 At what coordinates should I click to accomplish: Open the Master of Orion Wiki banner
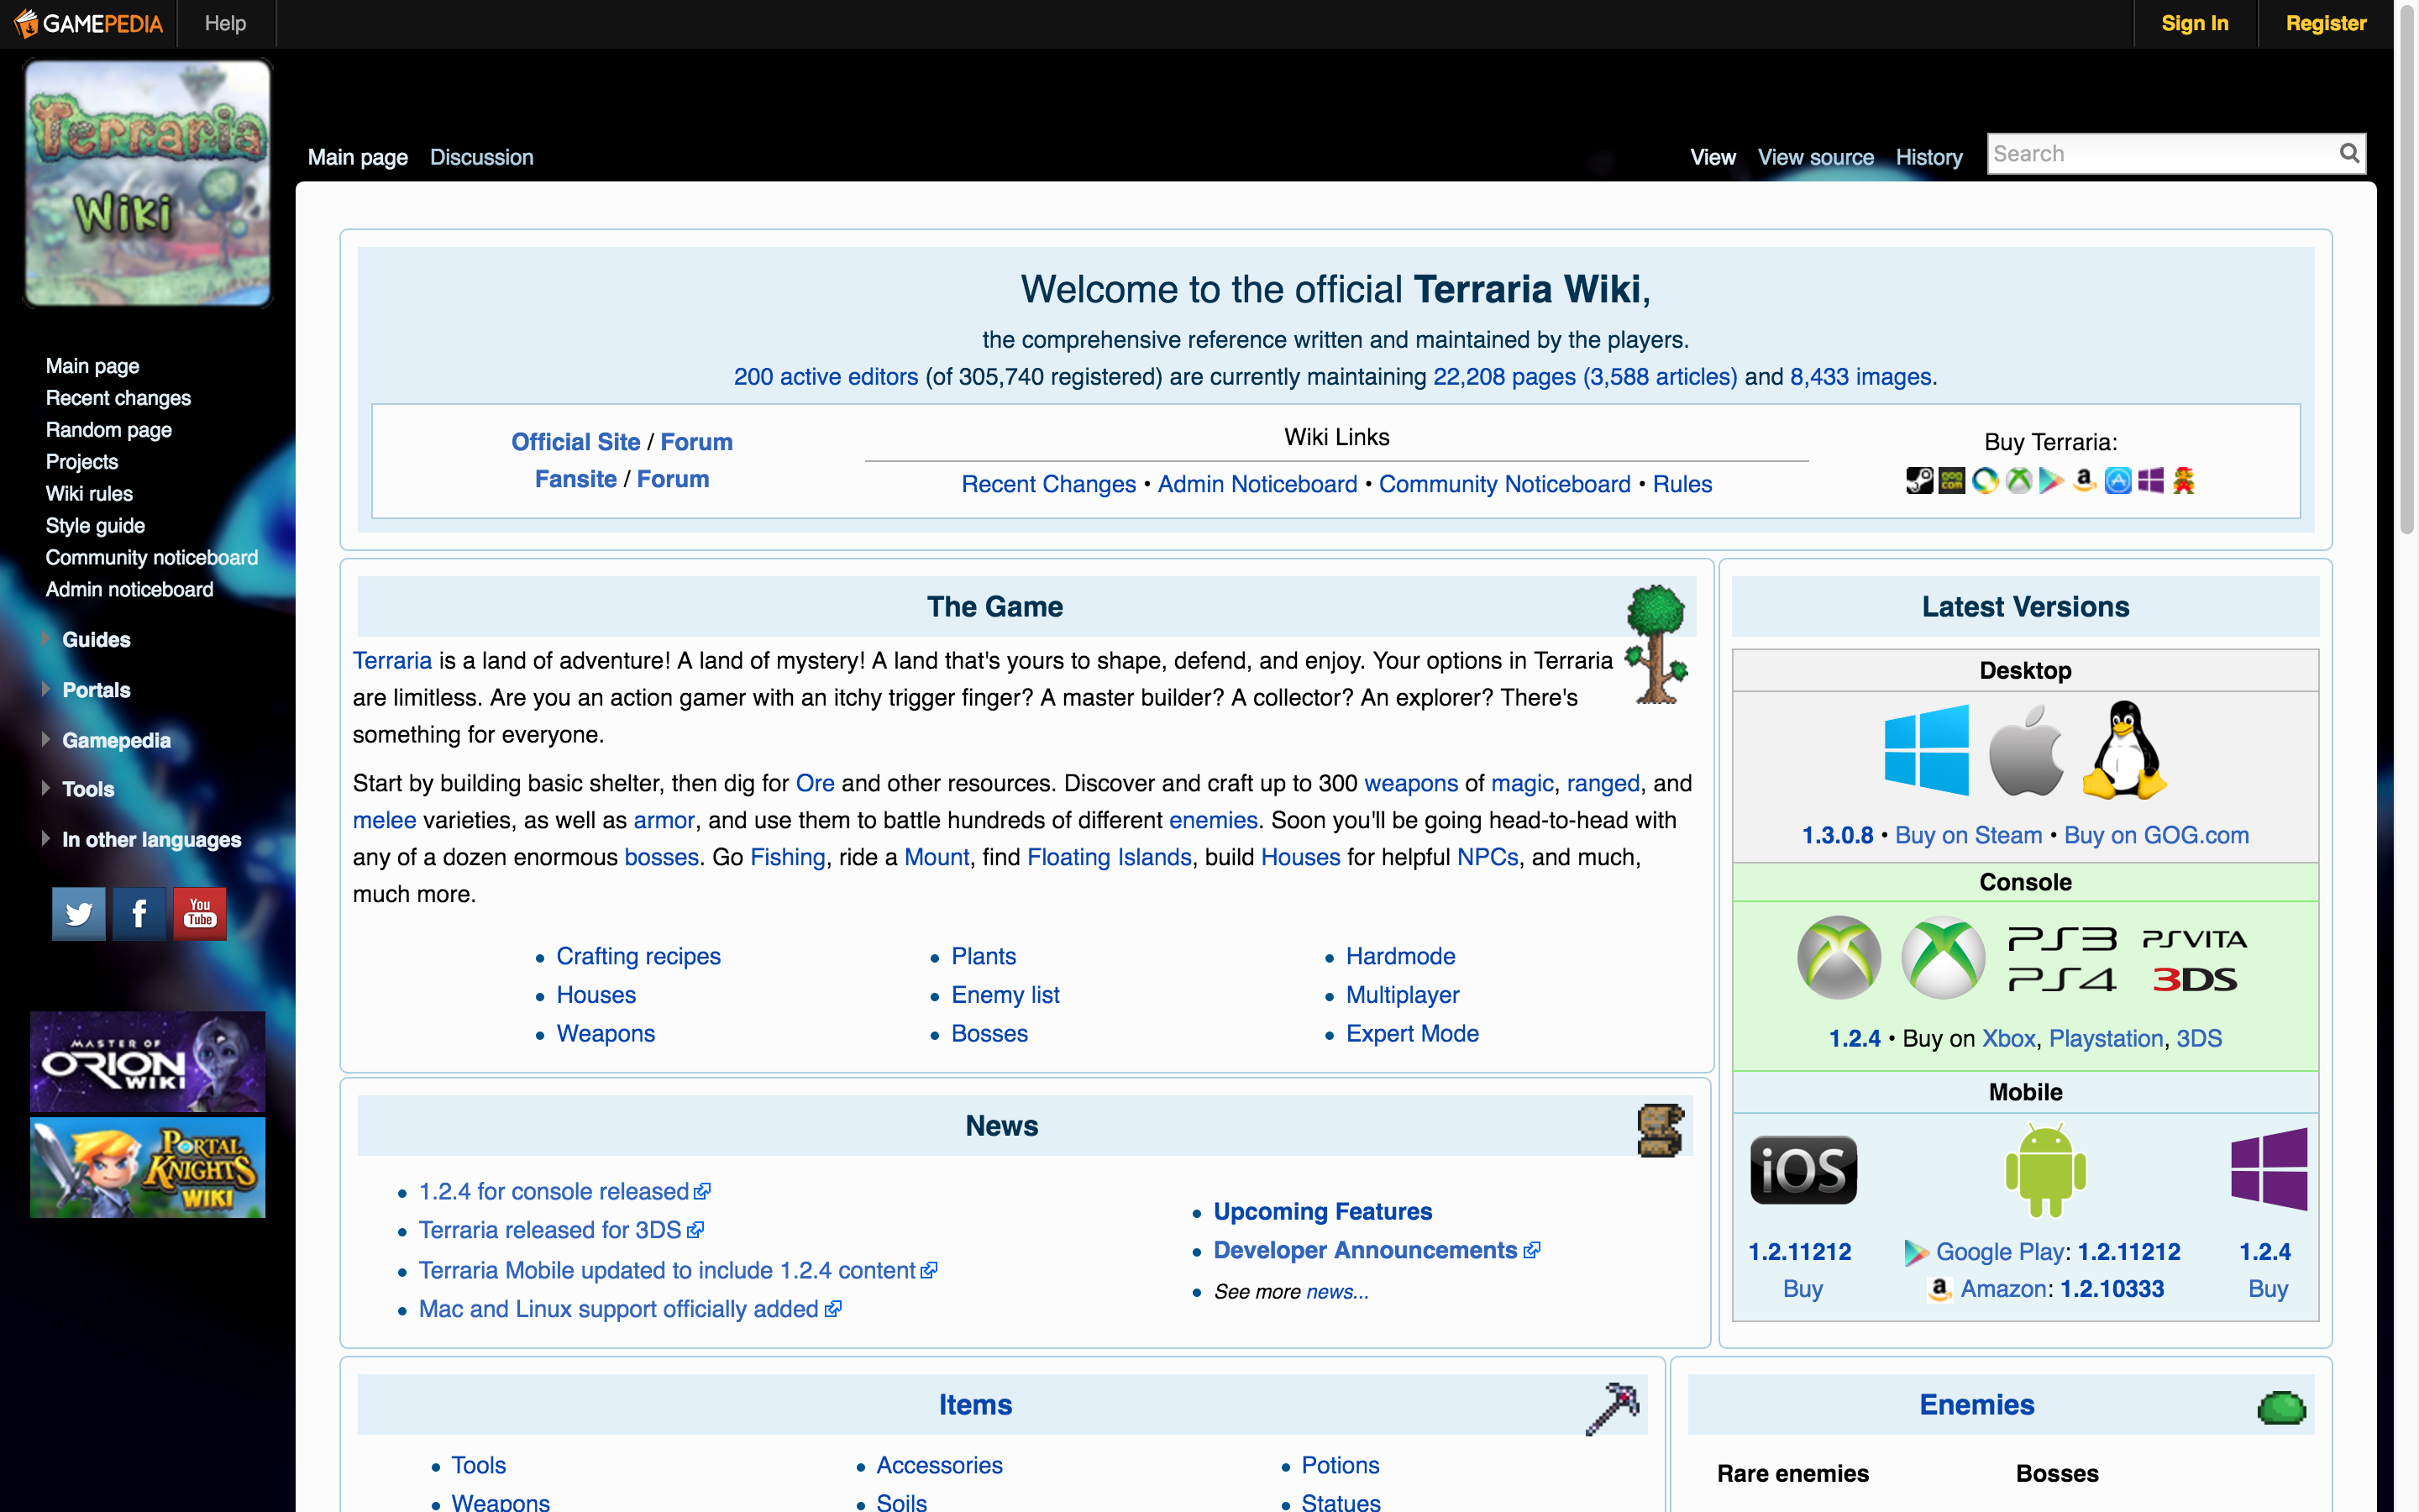[148, 1061]
